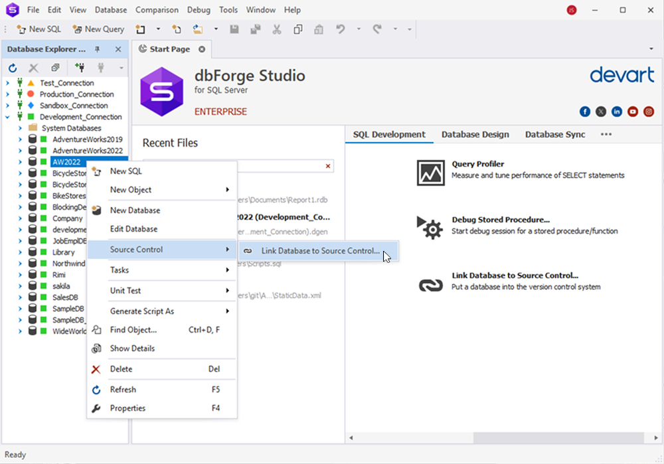Open the Debug menu
Image resolution: width=664 pixels, height=464 pixels.
tap(199, 10)
